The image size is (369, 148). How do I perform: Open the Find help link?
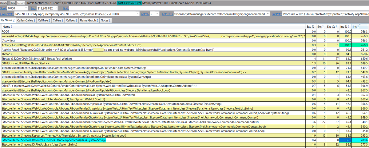[65, 8]
